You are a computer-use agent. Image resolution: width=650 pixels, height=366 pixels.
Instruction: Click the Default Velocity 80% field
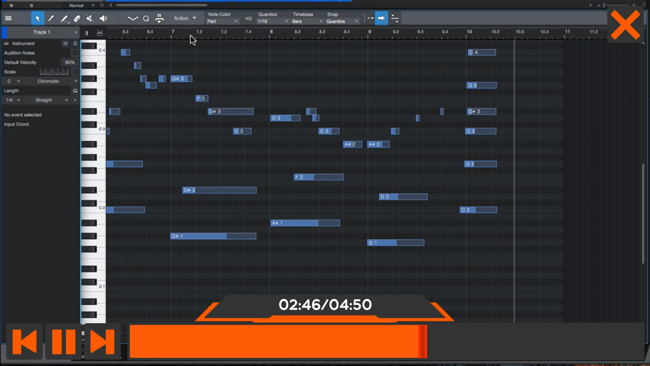tap(70, 62)
